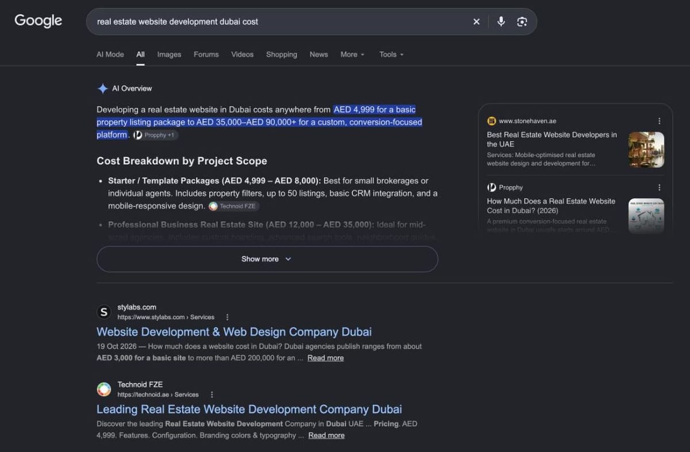Switch to Images tab
This screenshot has width=690, height=452.
coord(169,54)
